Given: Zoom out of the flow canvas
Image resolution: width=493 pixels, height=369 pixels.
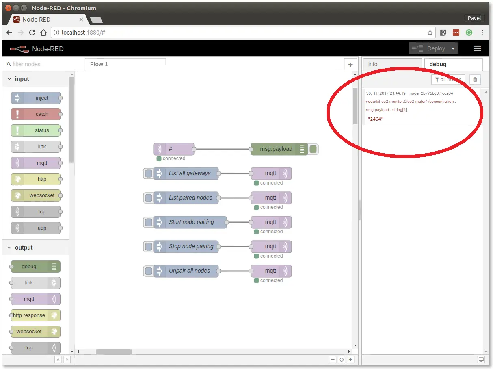Looking at the screenshot, I should 333,360.
